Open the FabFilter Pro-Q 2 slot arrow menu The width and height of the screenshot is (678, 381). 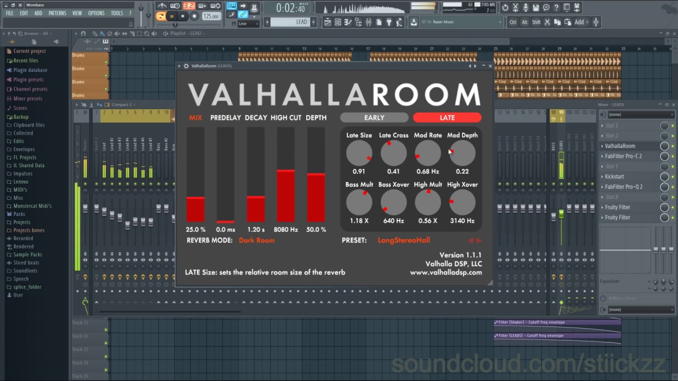coord(602,187)
